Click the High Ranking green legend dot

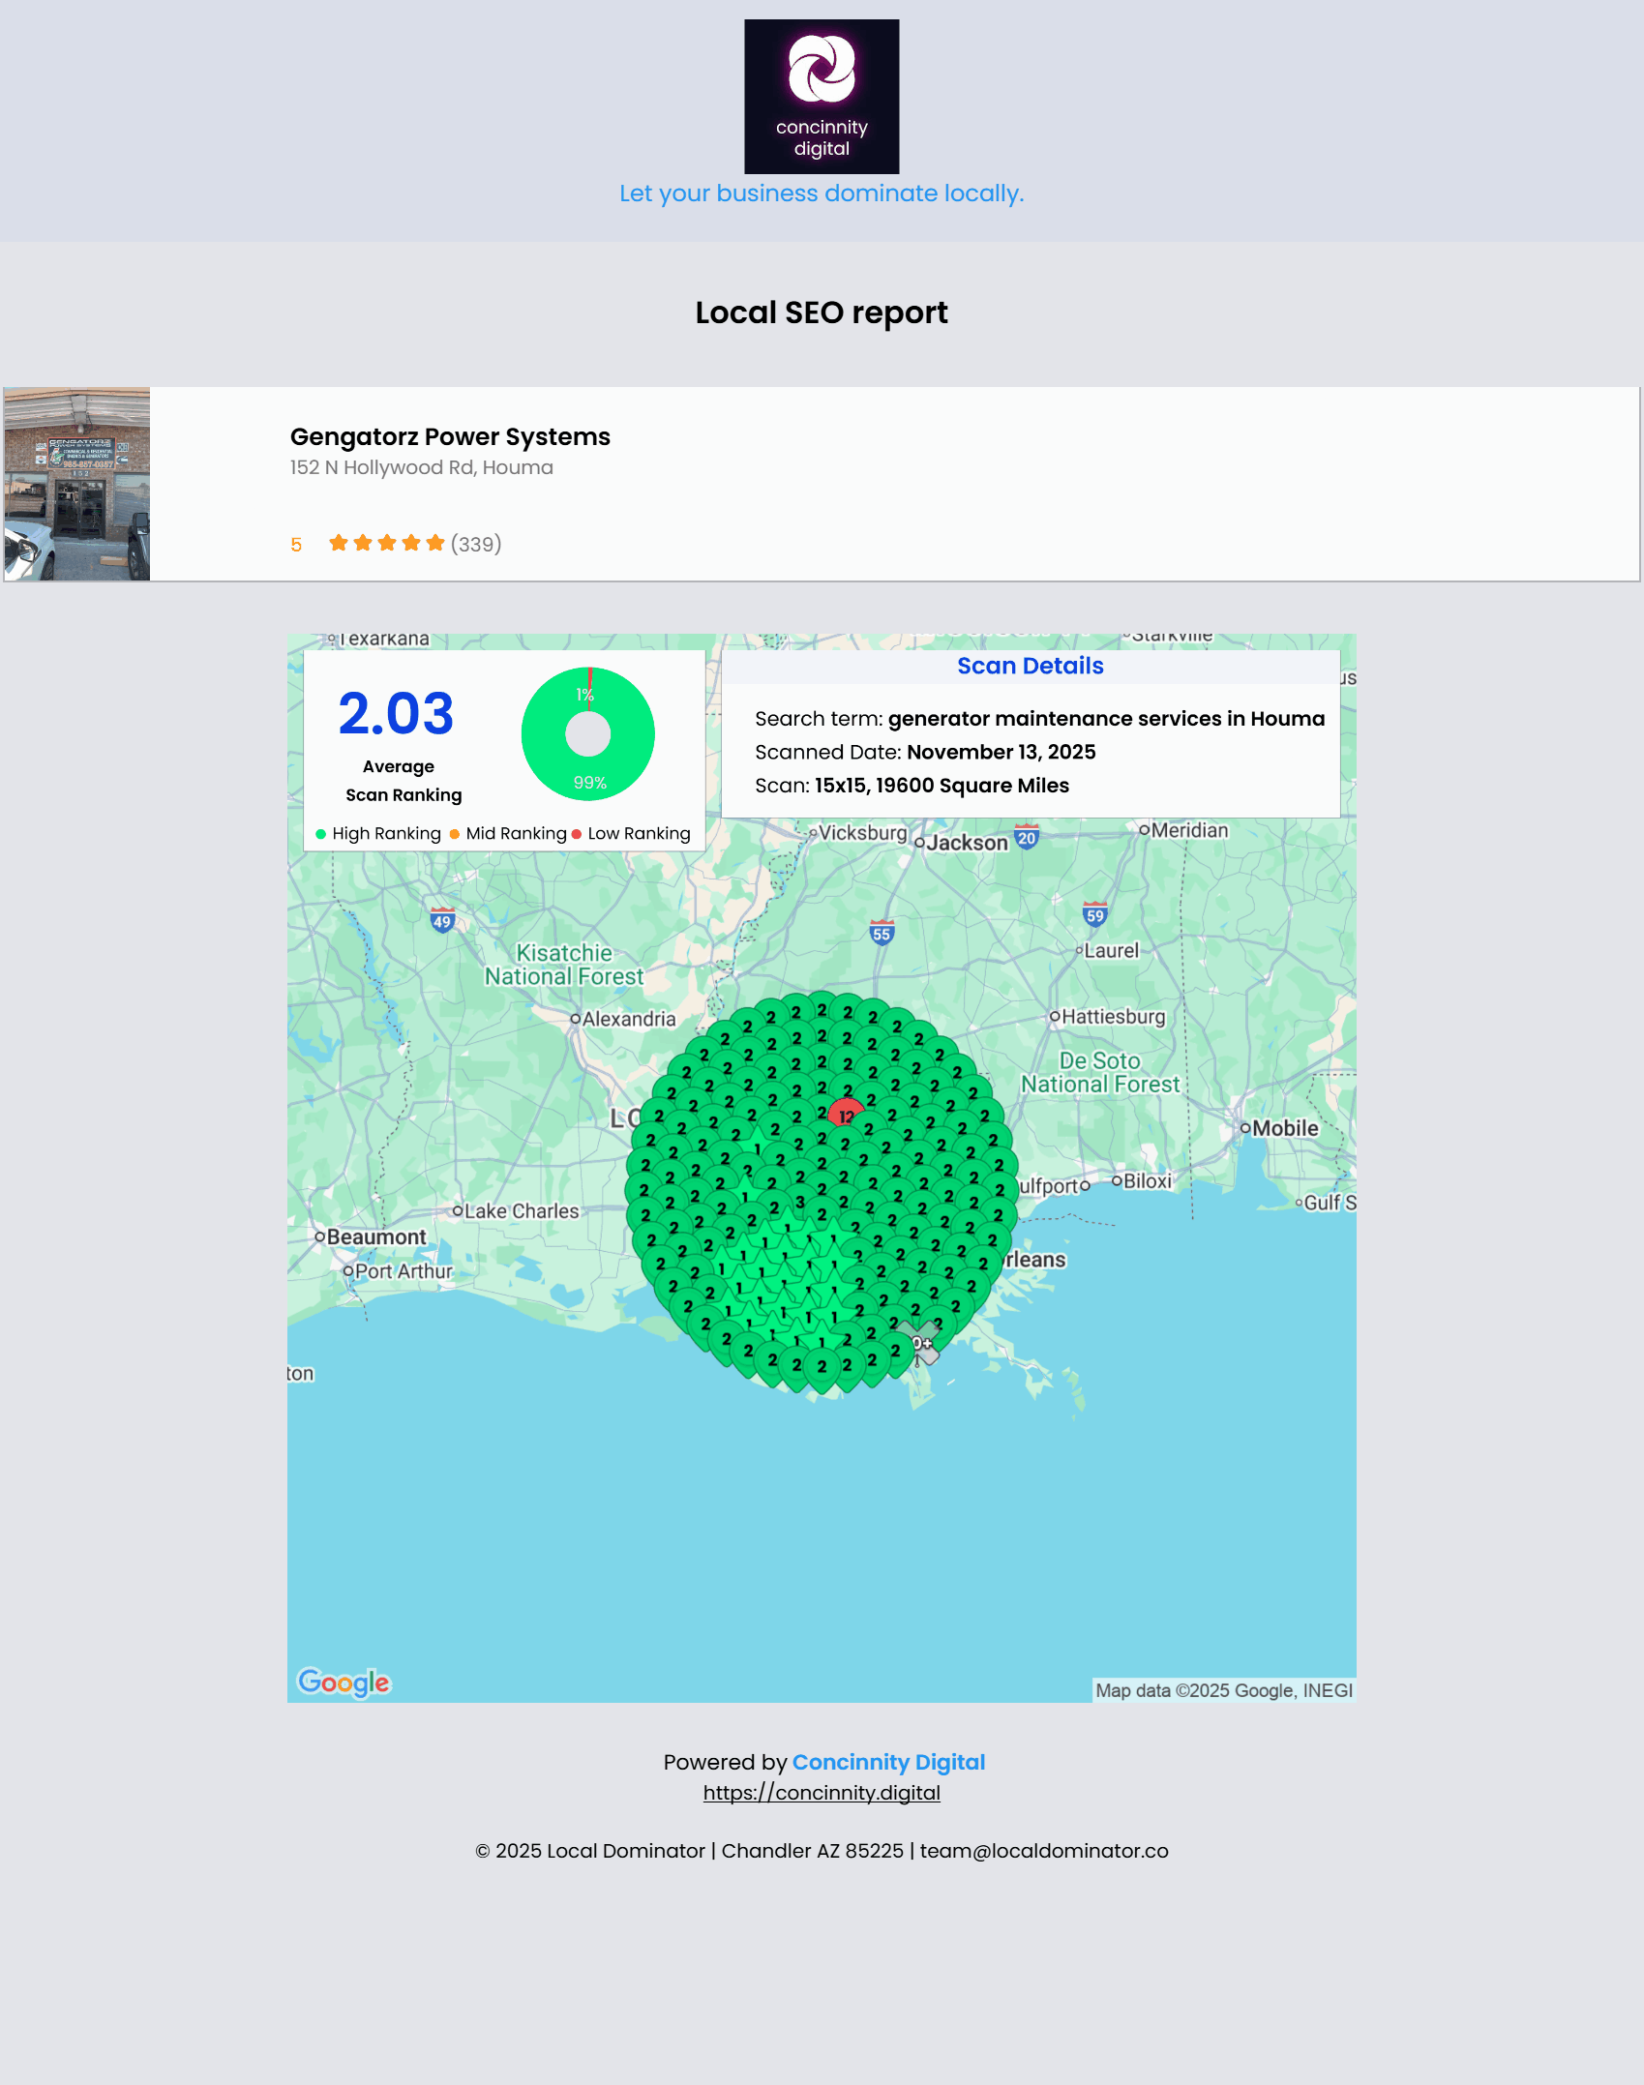coord(320,834)
